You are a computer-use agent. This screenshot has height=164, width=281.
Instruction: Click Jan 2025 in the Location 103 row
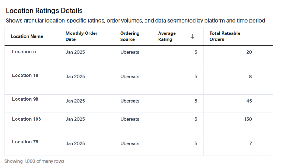(x=75, y=119)
